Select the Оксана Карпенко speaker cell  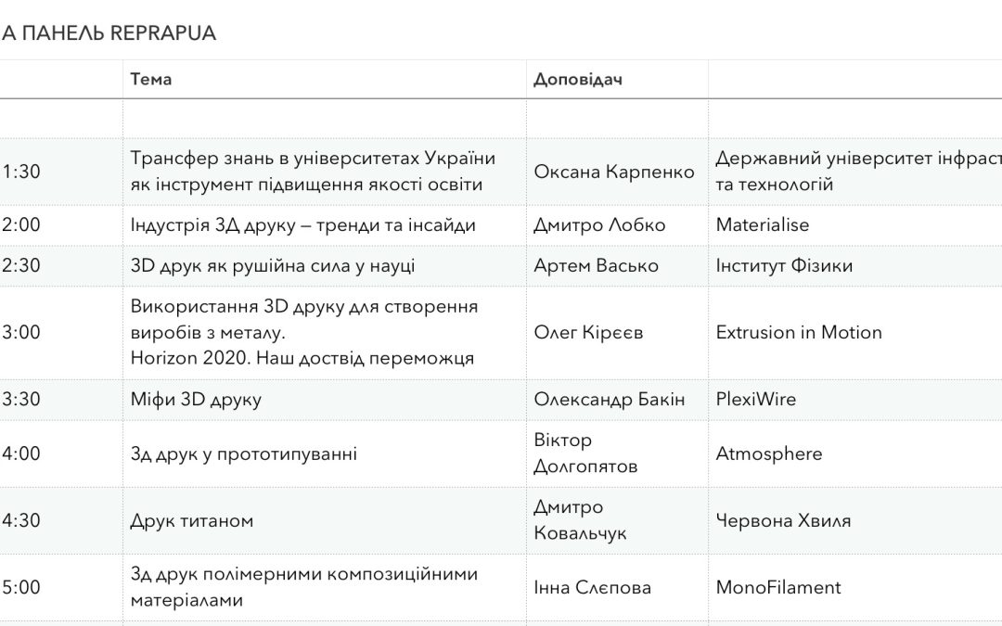613,172
